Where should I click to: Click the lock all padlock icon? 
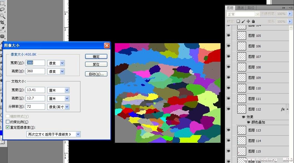(253, 21)
